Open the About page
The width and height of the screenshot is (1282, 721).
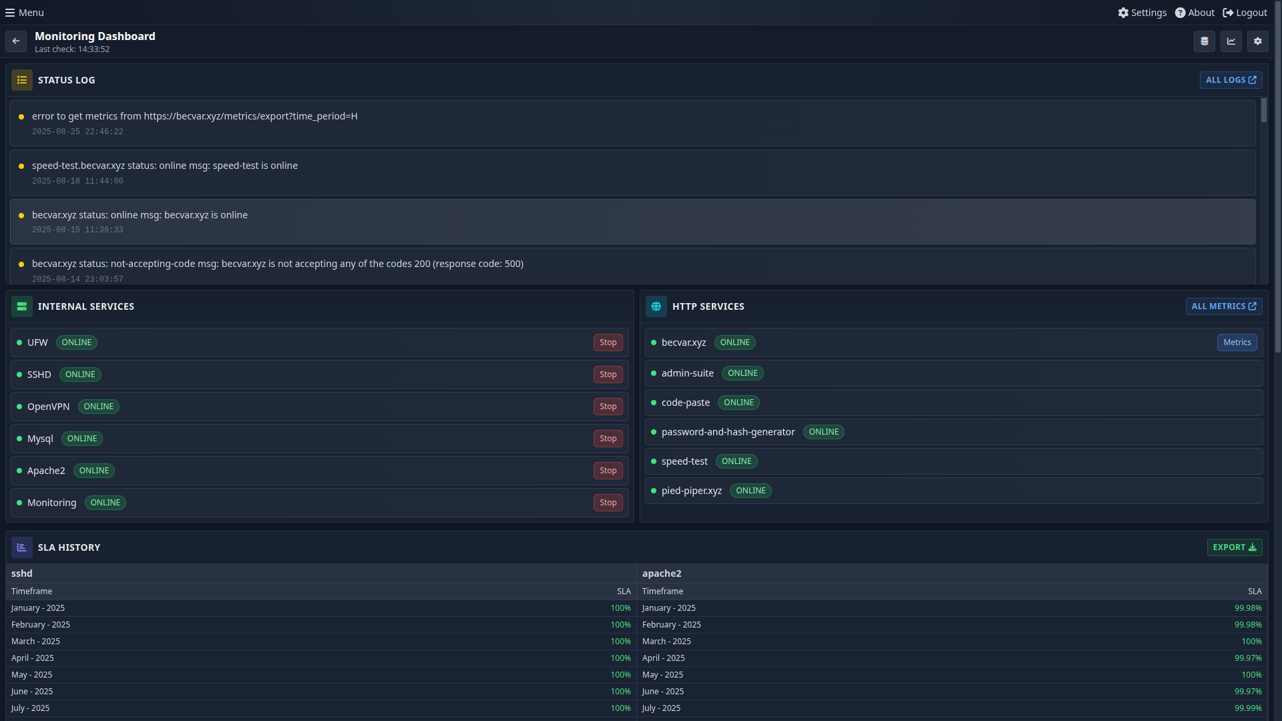(x=1194, y=12)
